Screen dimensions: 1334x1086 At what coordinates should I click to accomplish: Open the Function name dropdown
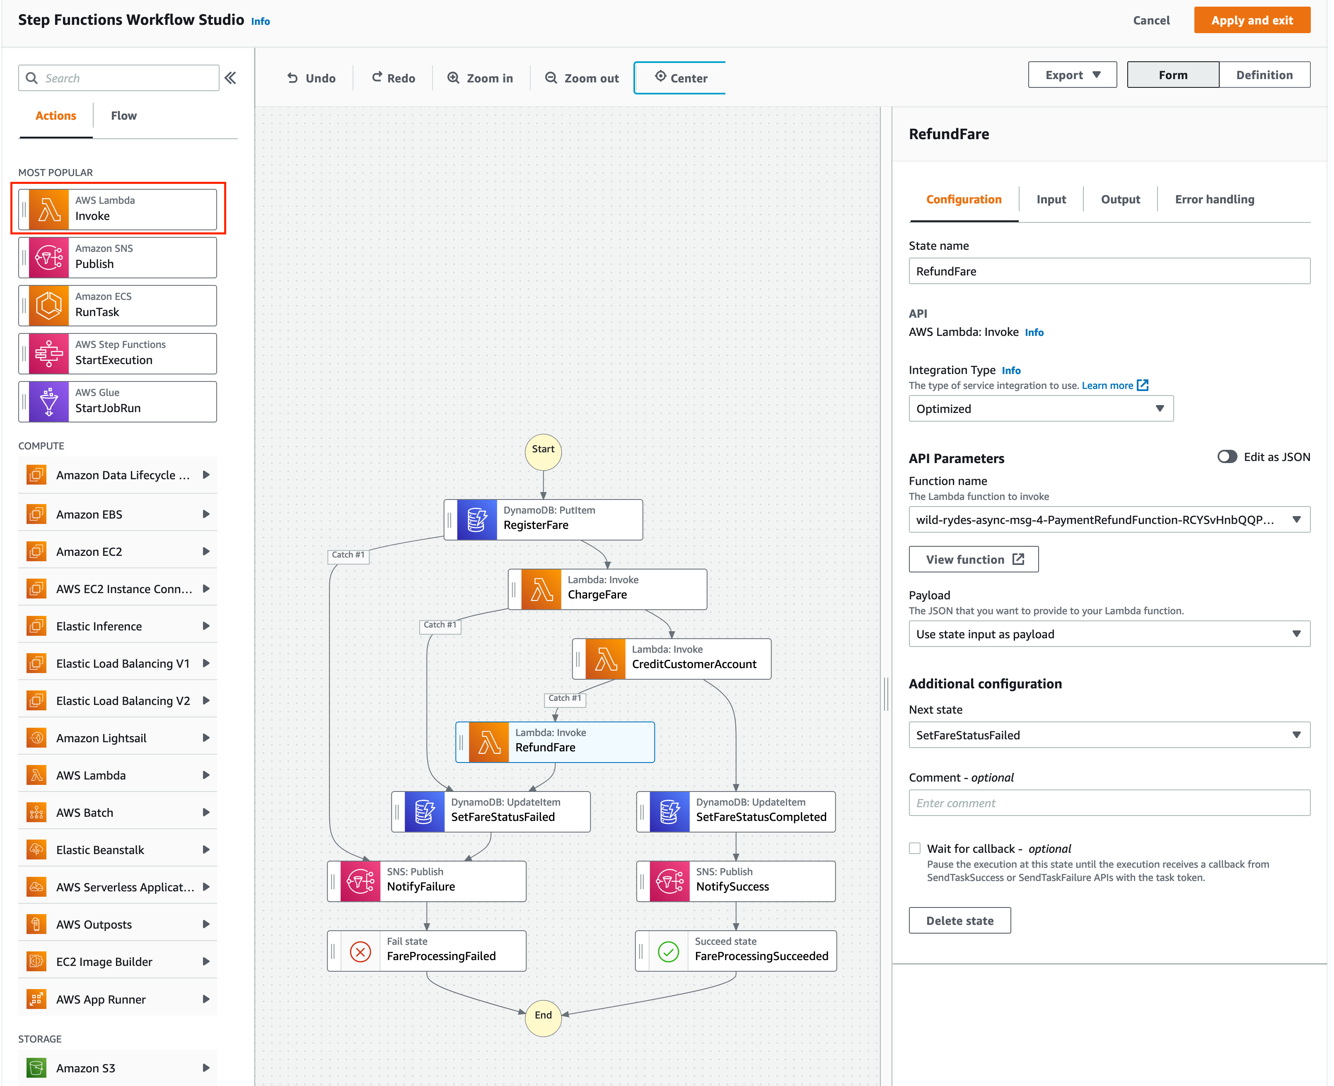tap(1109, 519)
